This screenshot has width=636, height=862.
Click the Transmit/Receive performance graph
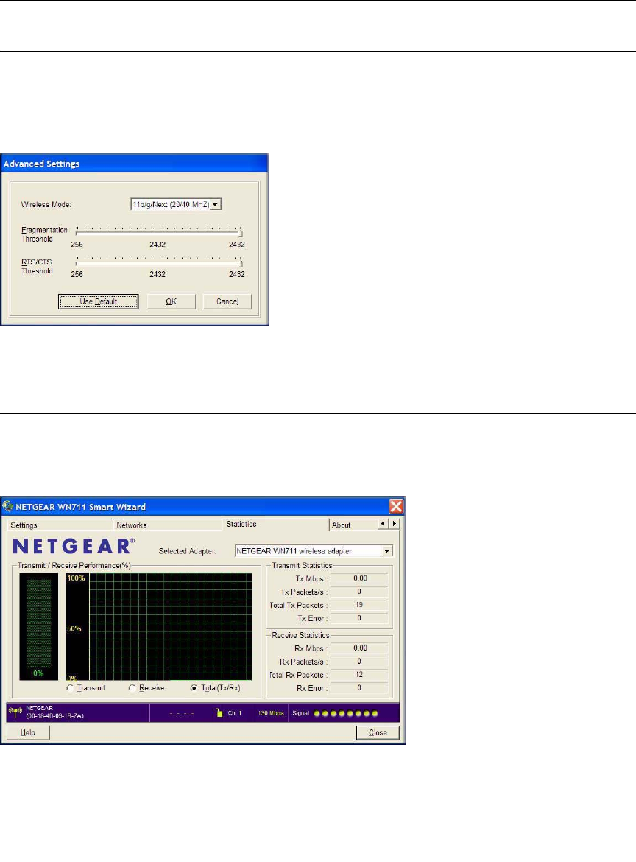159,627
